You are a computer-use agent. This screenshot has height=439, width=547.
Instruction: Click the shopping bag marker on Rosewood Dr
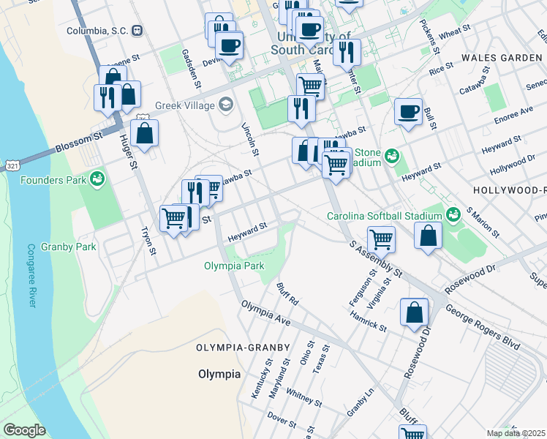[414, 313]
